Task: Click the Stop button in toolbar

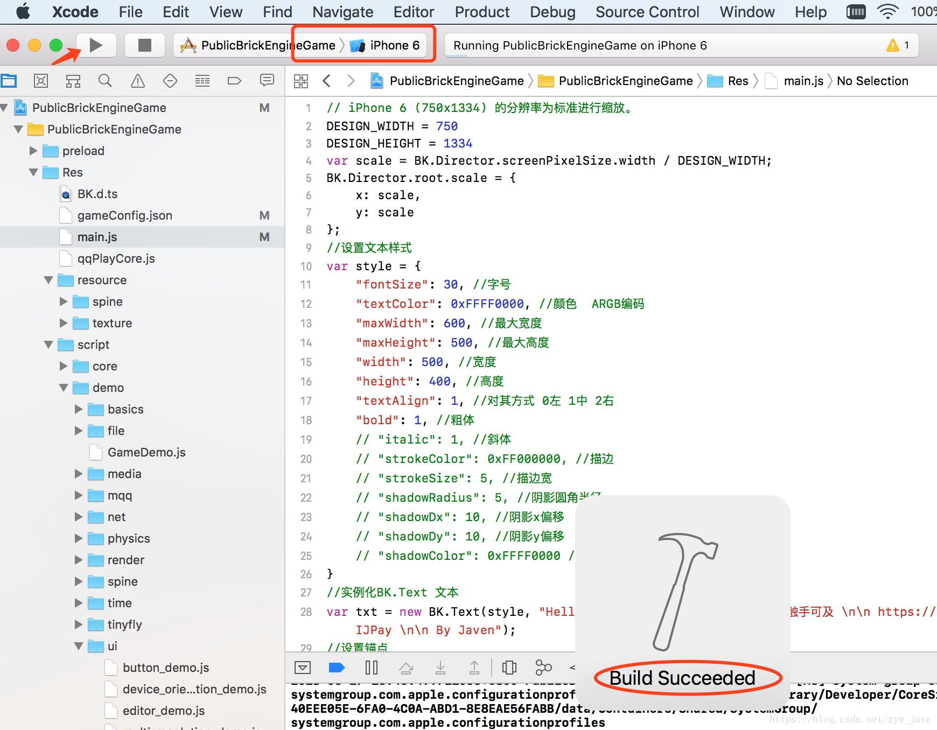Action: point(144,45)
